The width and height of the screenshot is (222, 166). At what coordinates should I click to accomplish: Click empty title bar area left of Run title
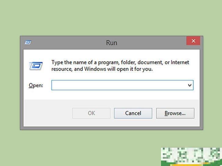69,43
